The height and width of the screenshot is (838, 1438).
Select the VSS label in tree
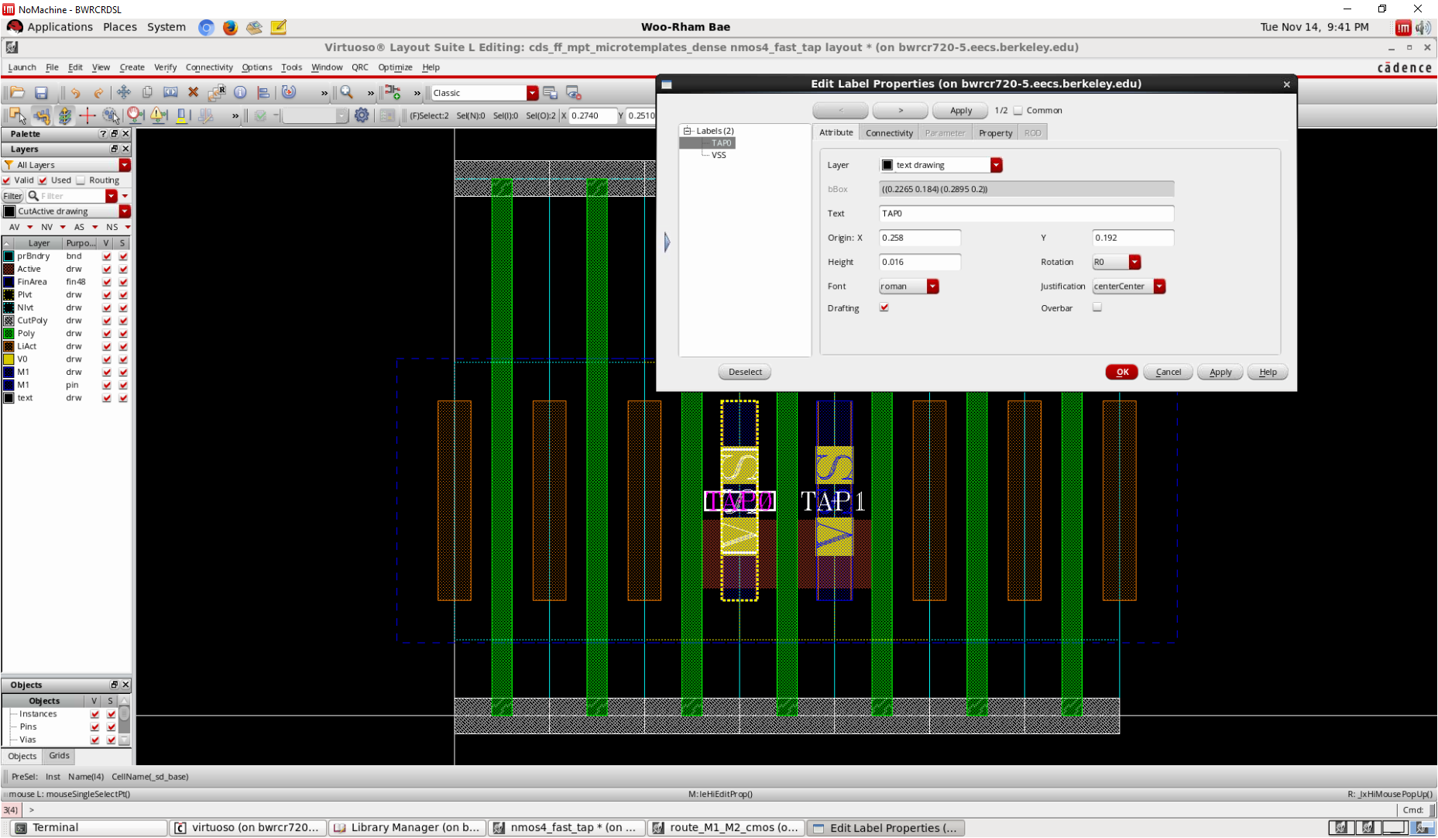719,155
